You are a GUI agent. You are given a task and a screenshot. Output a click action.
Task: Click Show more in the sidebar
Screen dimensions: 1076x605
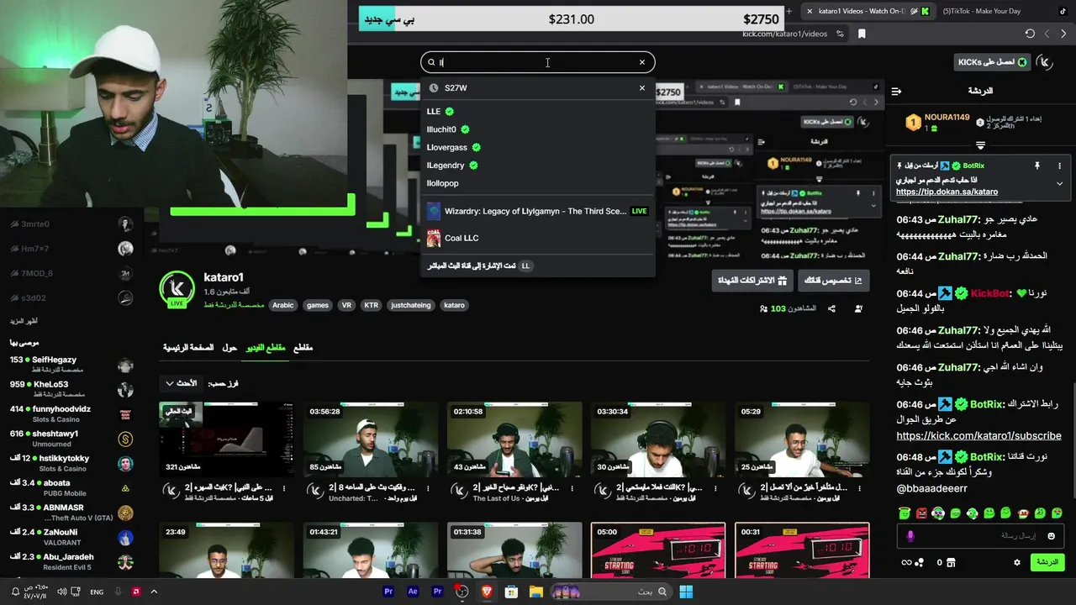24,321
